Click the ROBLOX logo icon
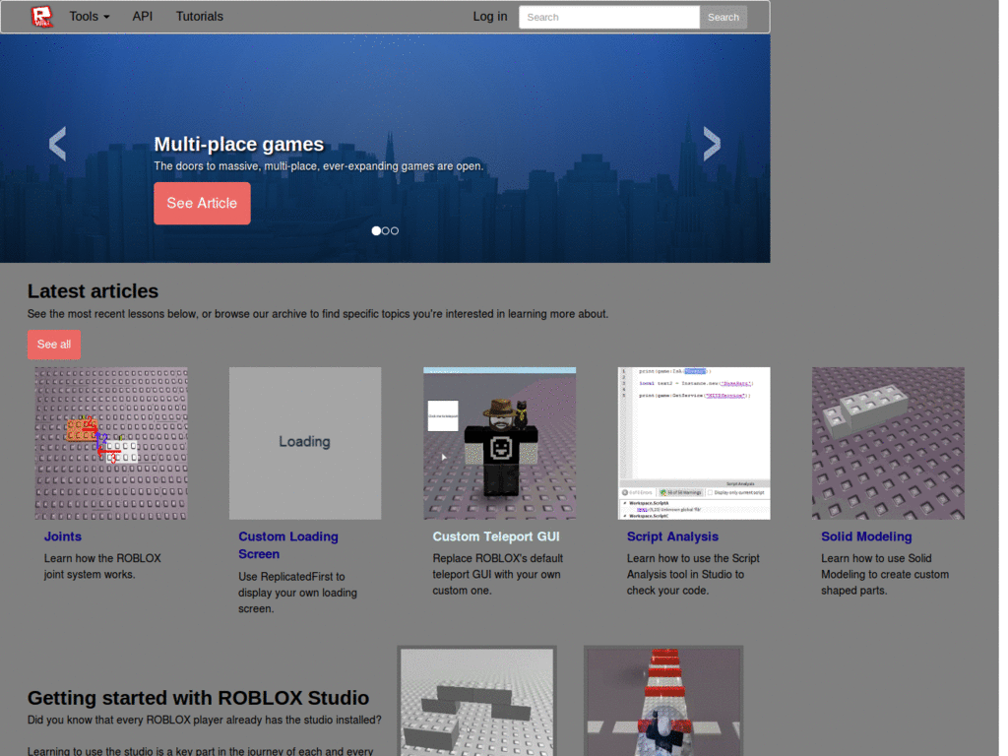 click(40, 17)
